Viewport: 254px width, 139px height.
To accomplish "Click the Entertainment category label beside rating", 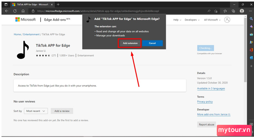I will click(86, 56).
